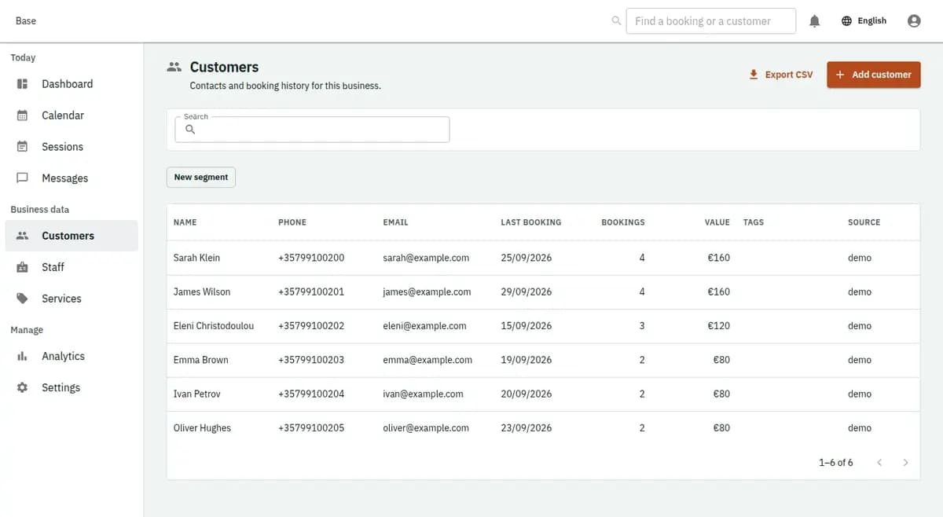The height and width of the screenshot is (517, 943).
Task: Select Staff in sidebar
Action: (x=72, y=267)
